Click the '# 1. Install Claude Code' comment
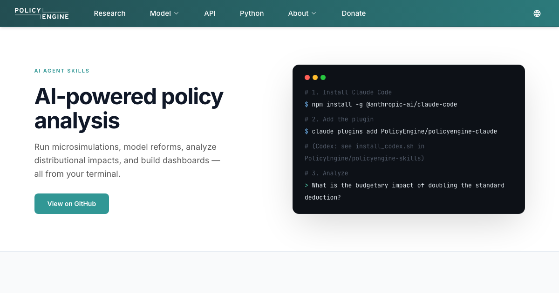This screenshot has height=293, width=559. pos(348,92)
